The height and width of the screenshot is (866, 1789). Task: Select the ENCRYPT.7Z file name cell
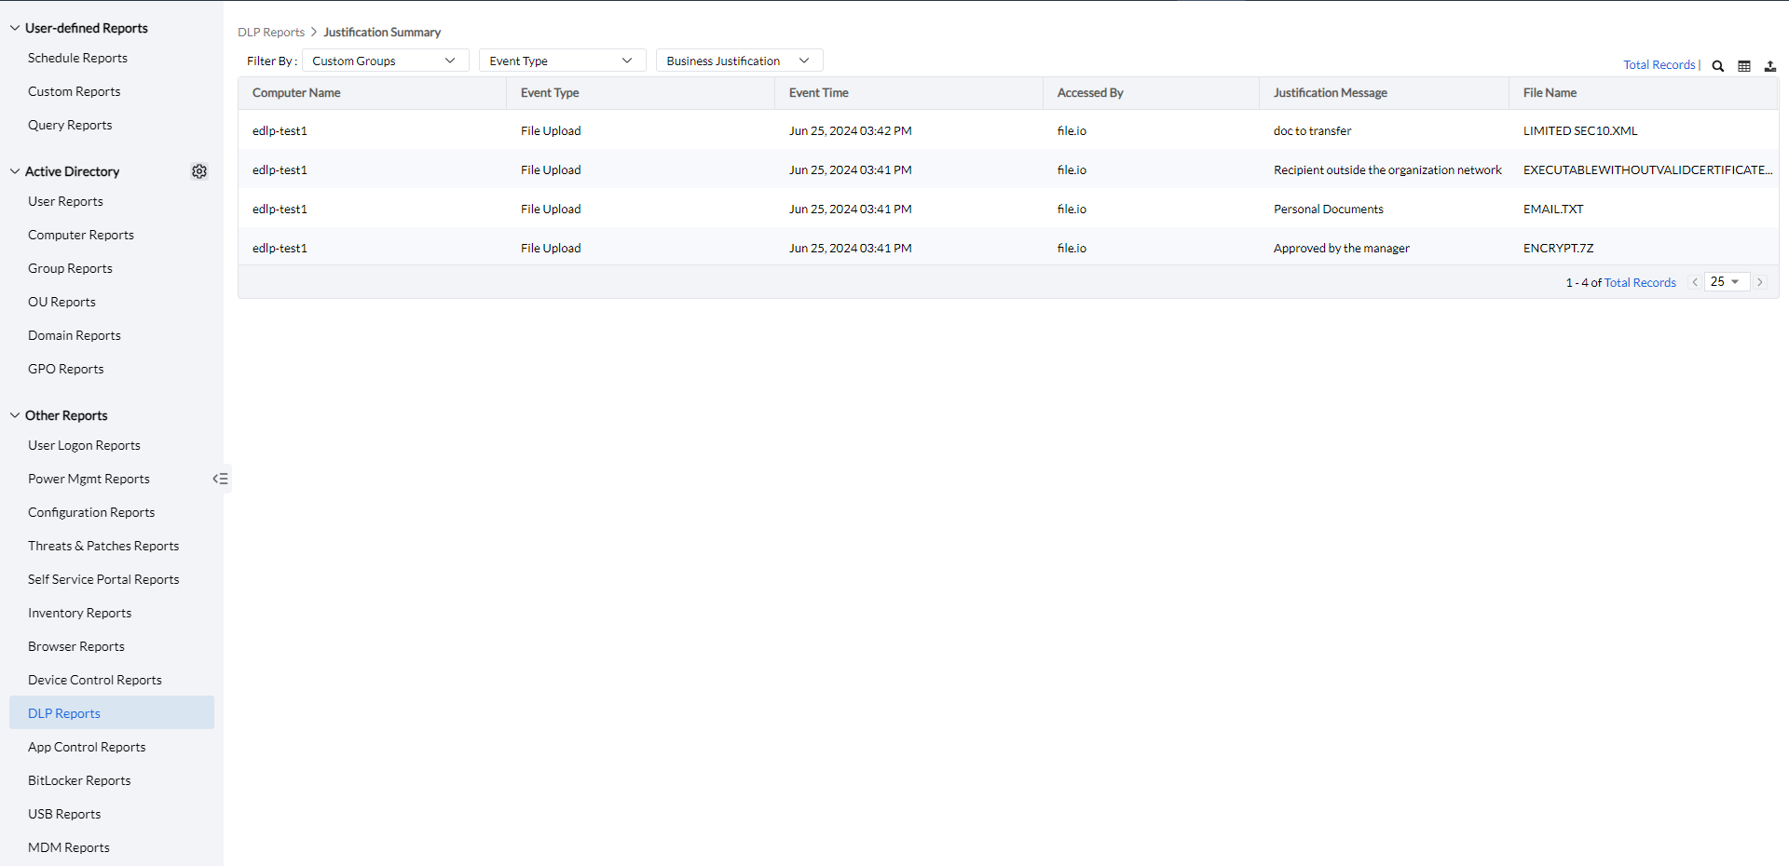tap(1559, 249)
